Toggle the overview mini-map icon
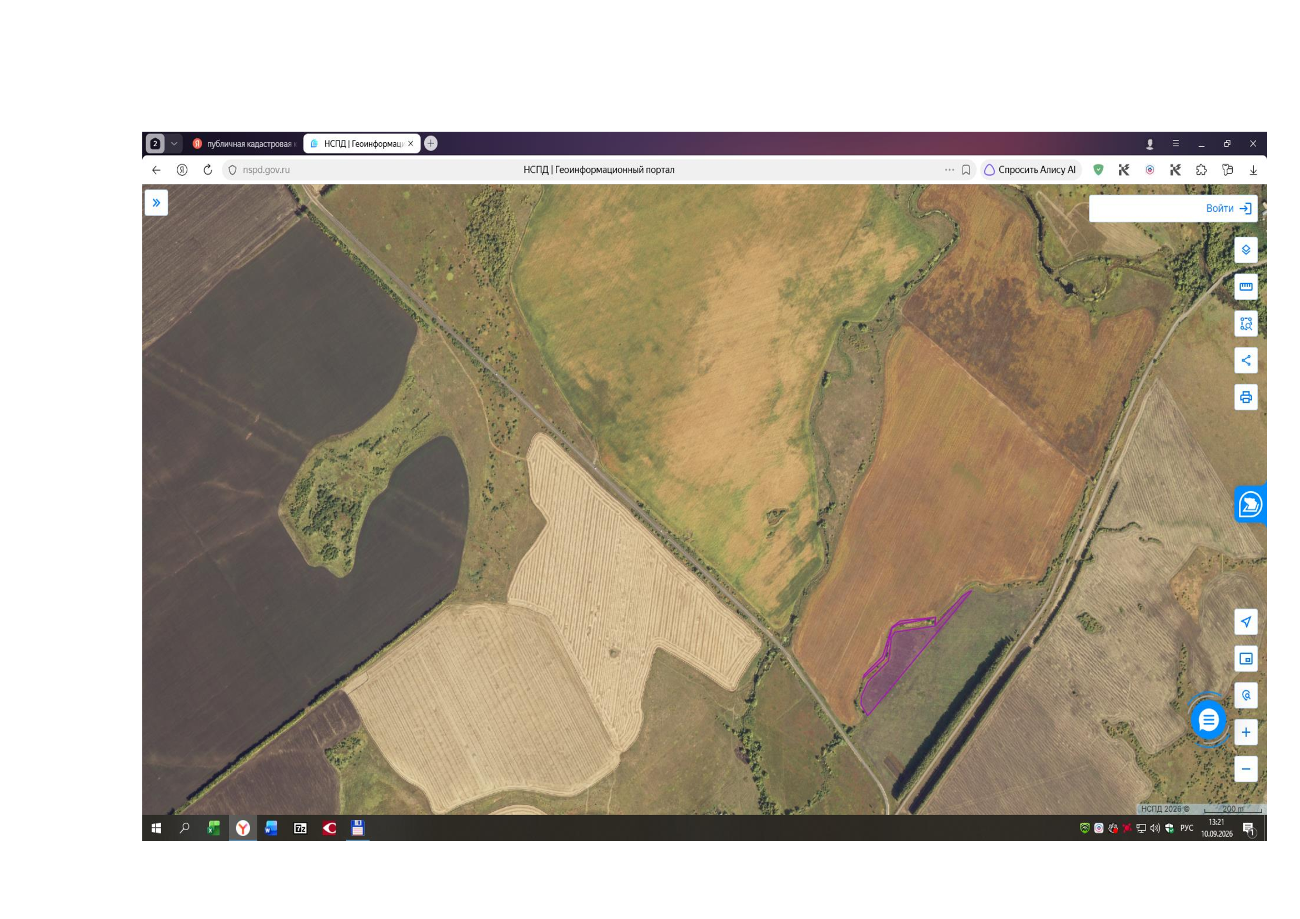1300x919 pixels. 1246,659
